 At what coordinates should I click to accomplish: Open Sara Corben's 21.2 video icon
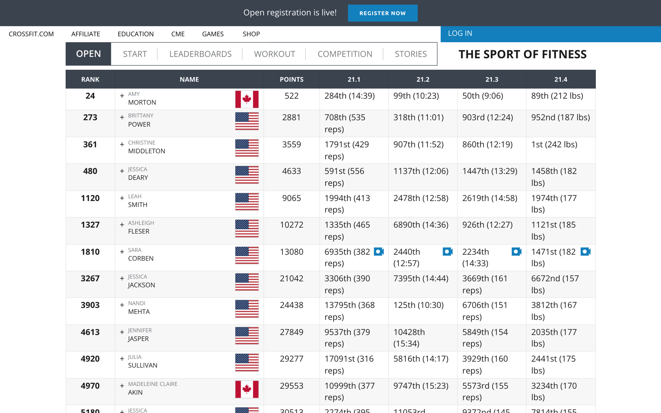tap(447, 251)
